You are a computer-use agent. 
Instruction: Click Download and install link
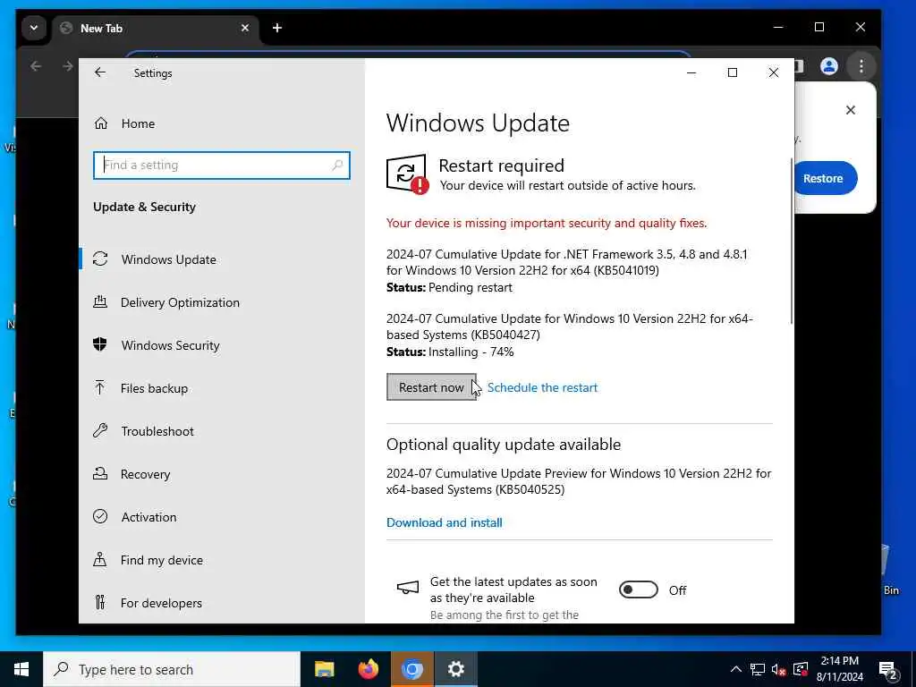point(444,522)
